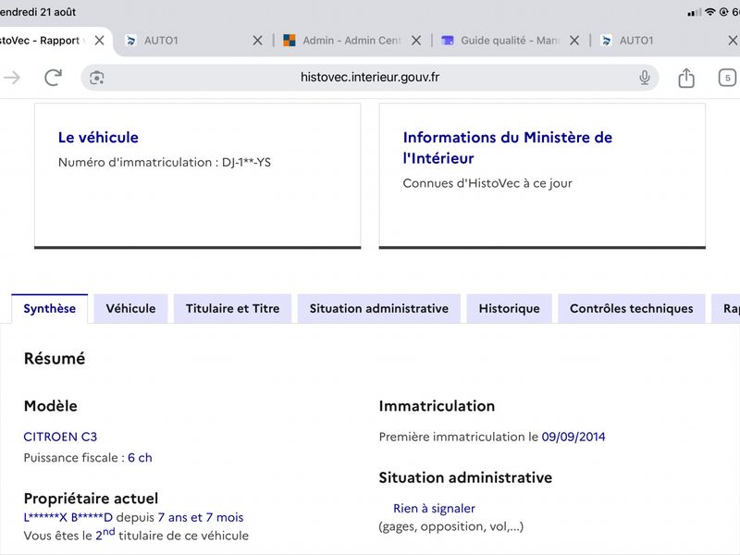Click the 7 ans et 7 mois duration

(x=201, y=518)
